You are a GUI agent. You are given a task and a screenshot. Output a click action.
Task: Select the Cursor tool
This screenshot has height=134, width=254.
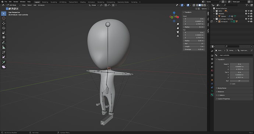tap(4, 18)
